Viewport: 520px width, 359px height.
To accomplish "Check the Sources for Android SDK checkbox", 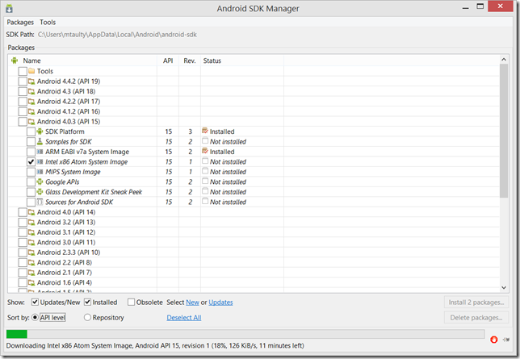I will click(31, 202).
